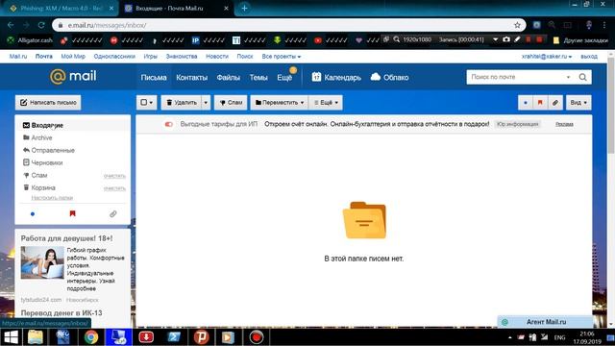Click the Написать письмо button
Screen dimensions: 615x346
(x=48, y=103)
